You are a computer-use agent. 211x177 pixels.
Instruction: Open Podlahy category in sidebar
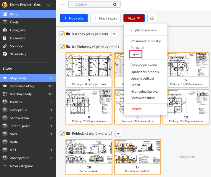click(28, 102)
